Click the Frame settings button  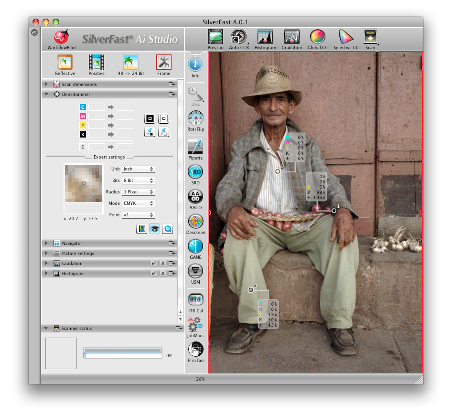click(x=163, y=63)
